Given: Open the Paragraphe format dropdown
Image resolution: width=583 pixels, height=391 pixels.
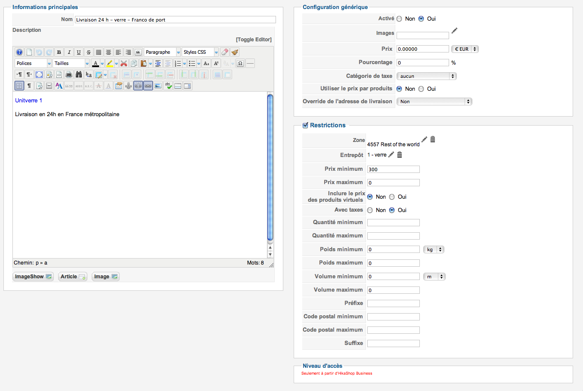Looking at the screenshot, I should pyautogui.click(x=162, y=52).
